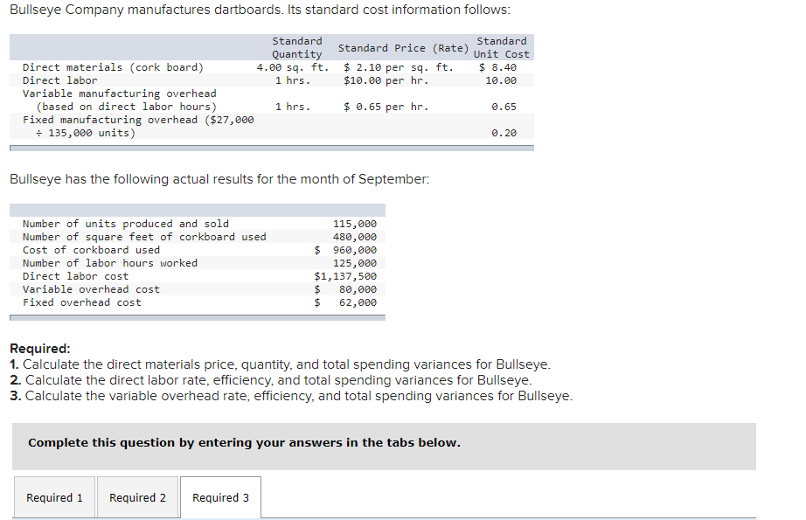Open the Required 2 tab
The height and width of the screenshot is (520, 806).
click(x=138, y=497)
